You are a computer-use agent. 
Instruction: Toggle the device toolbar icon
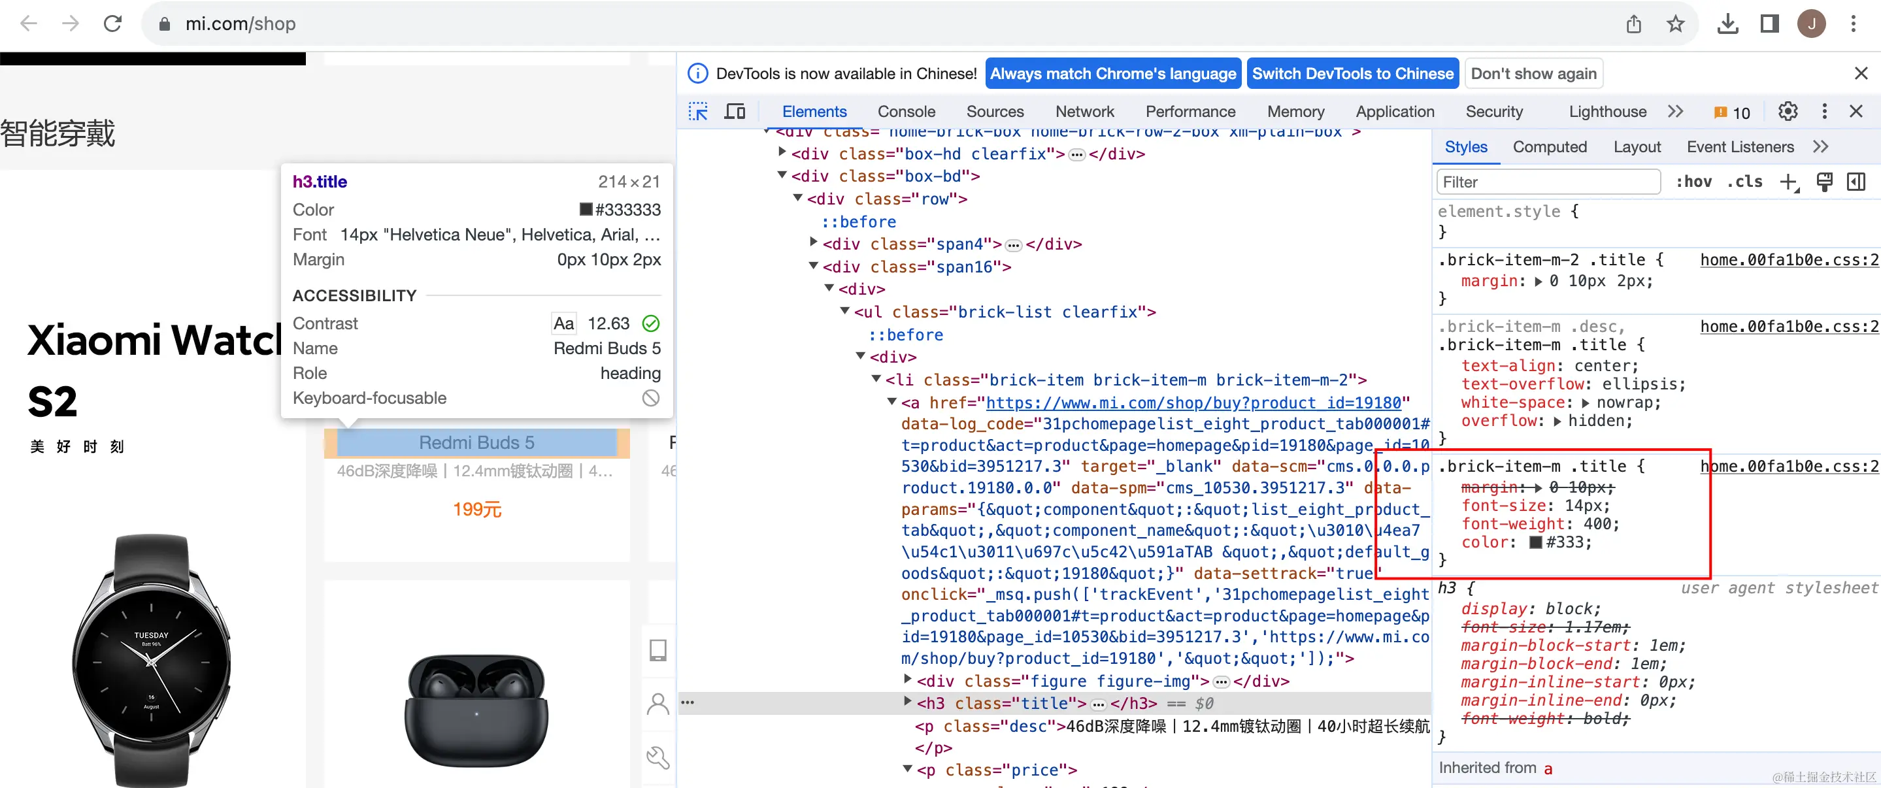pyautogui.click(x=735, y=112)
